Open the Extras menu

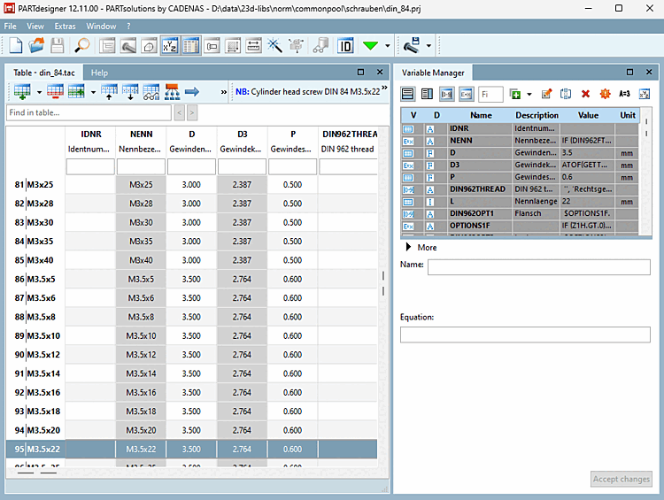tap(65, 27)
